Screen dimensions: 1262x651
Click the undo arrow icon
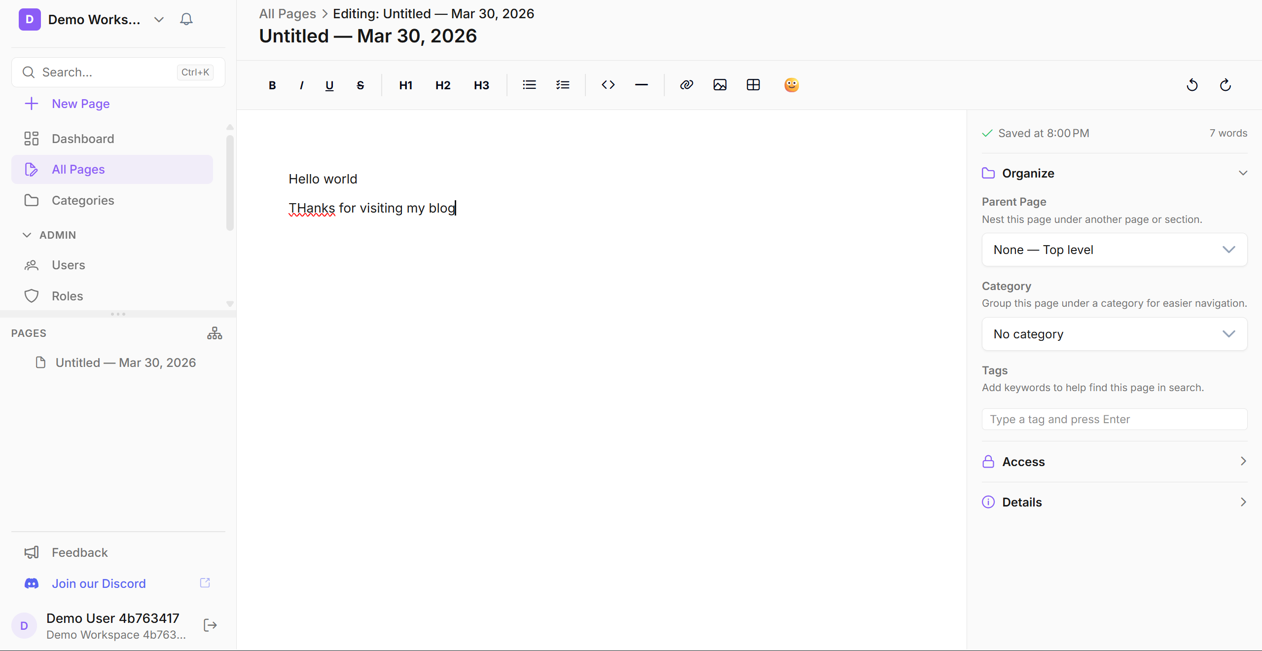pos(1192,85)
